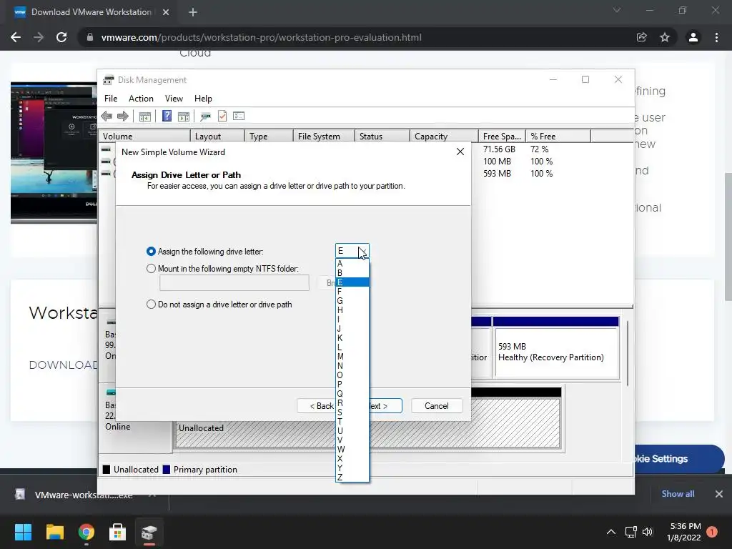
Task: Click the drive letter combo box showing E
Action: coord(352,251)
